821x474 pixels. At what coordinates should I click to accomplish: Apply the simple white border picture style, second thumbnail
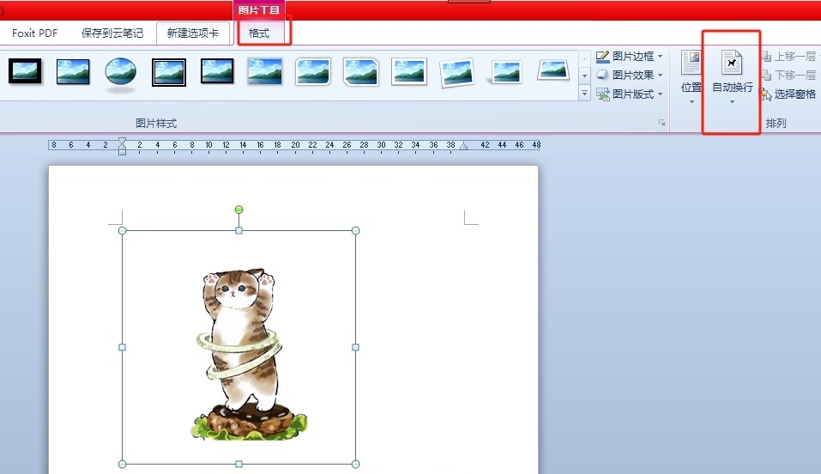tap(73, 72)
